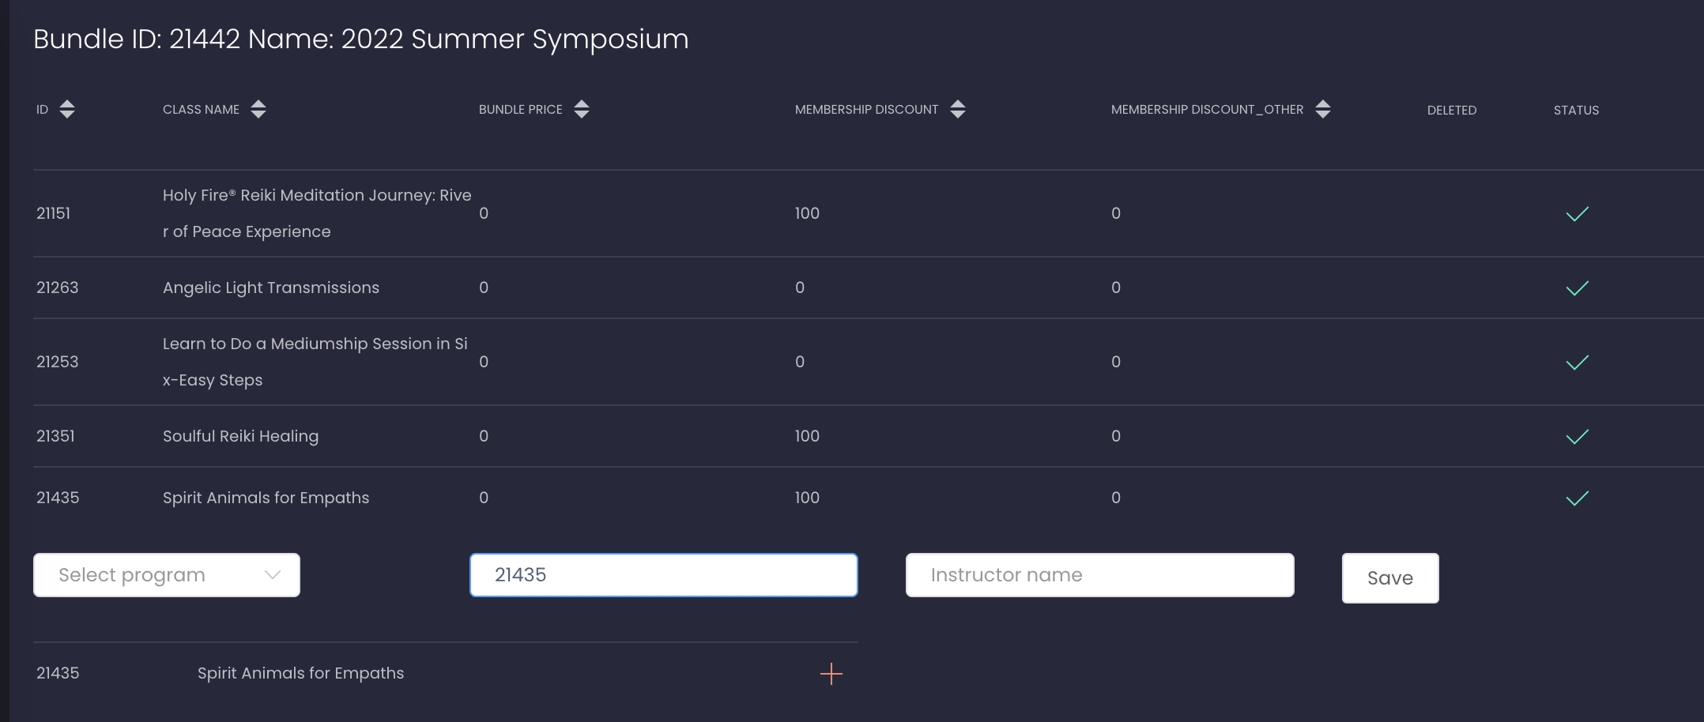Click the Status column header
This screenshot has width=1704, height=722.
tap(1576, 111)
